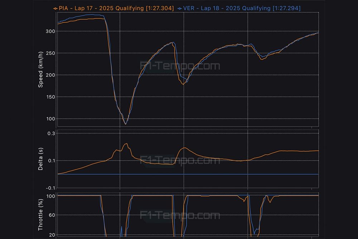This screenshot has height=239, width=358.
Task: Click the F1-Tempo.com watermark in throttle chart
Action: coord(180,216)
